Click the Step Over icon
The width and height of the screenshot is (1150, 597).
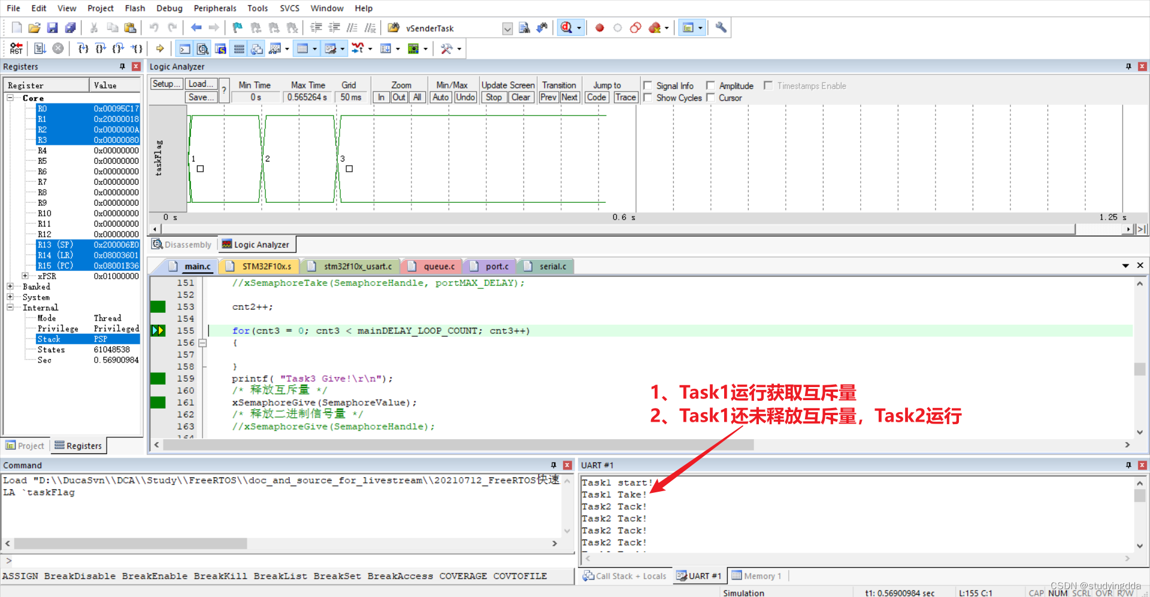click(x=101, y=48)
